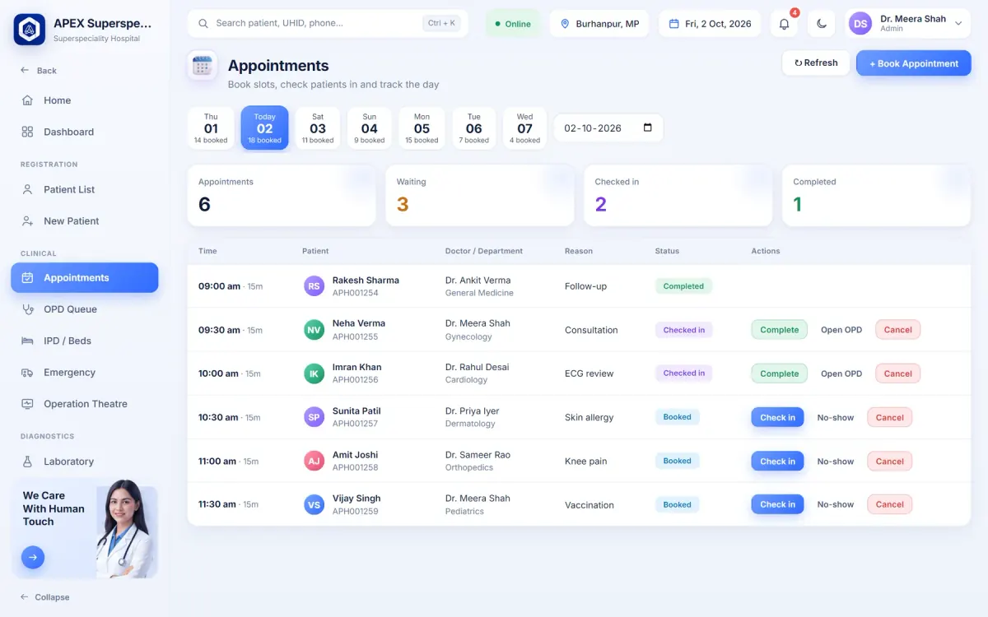The image size is (988, 617).
Task: Check in Sunita Patil's appointment
Action: [777, 417]
